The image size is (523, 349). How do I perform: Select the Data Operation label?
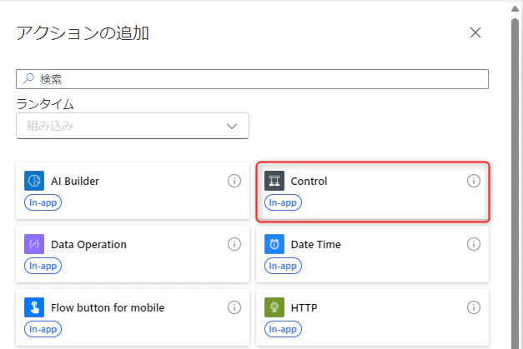pyautogui.click(x=88, y=244)
